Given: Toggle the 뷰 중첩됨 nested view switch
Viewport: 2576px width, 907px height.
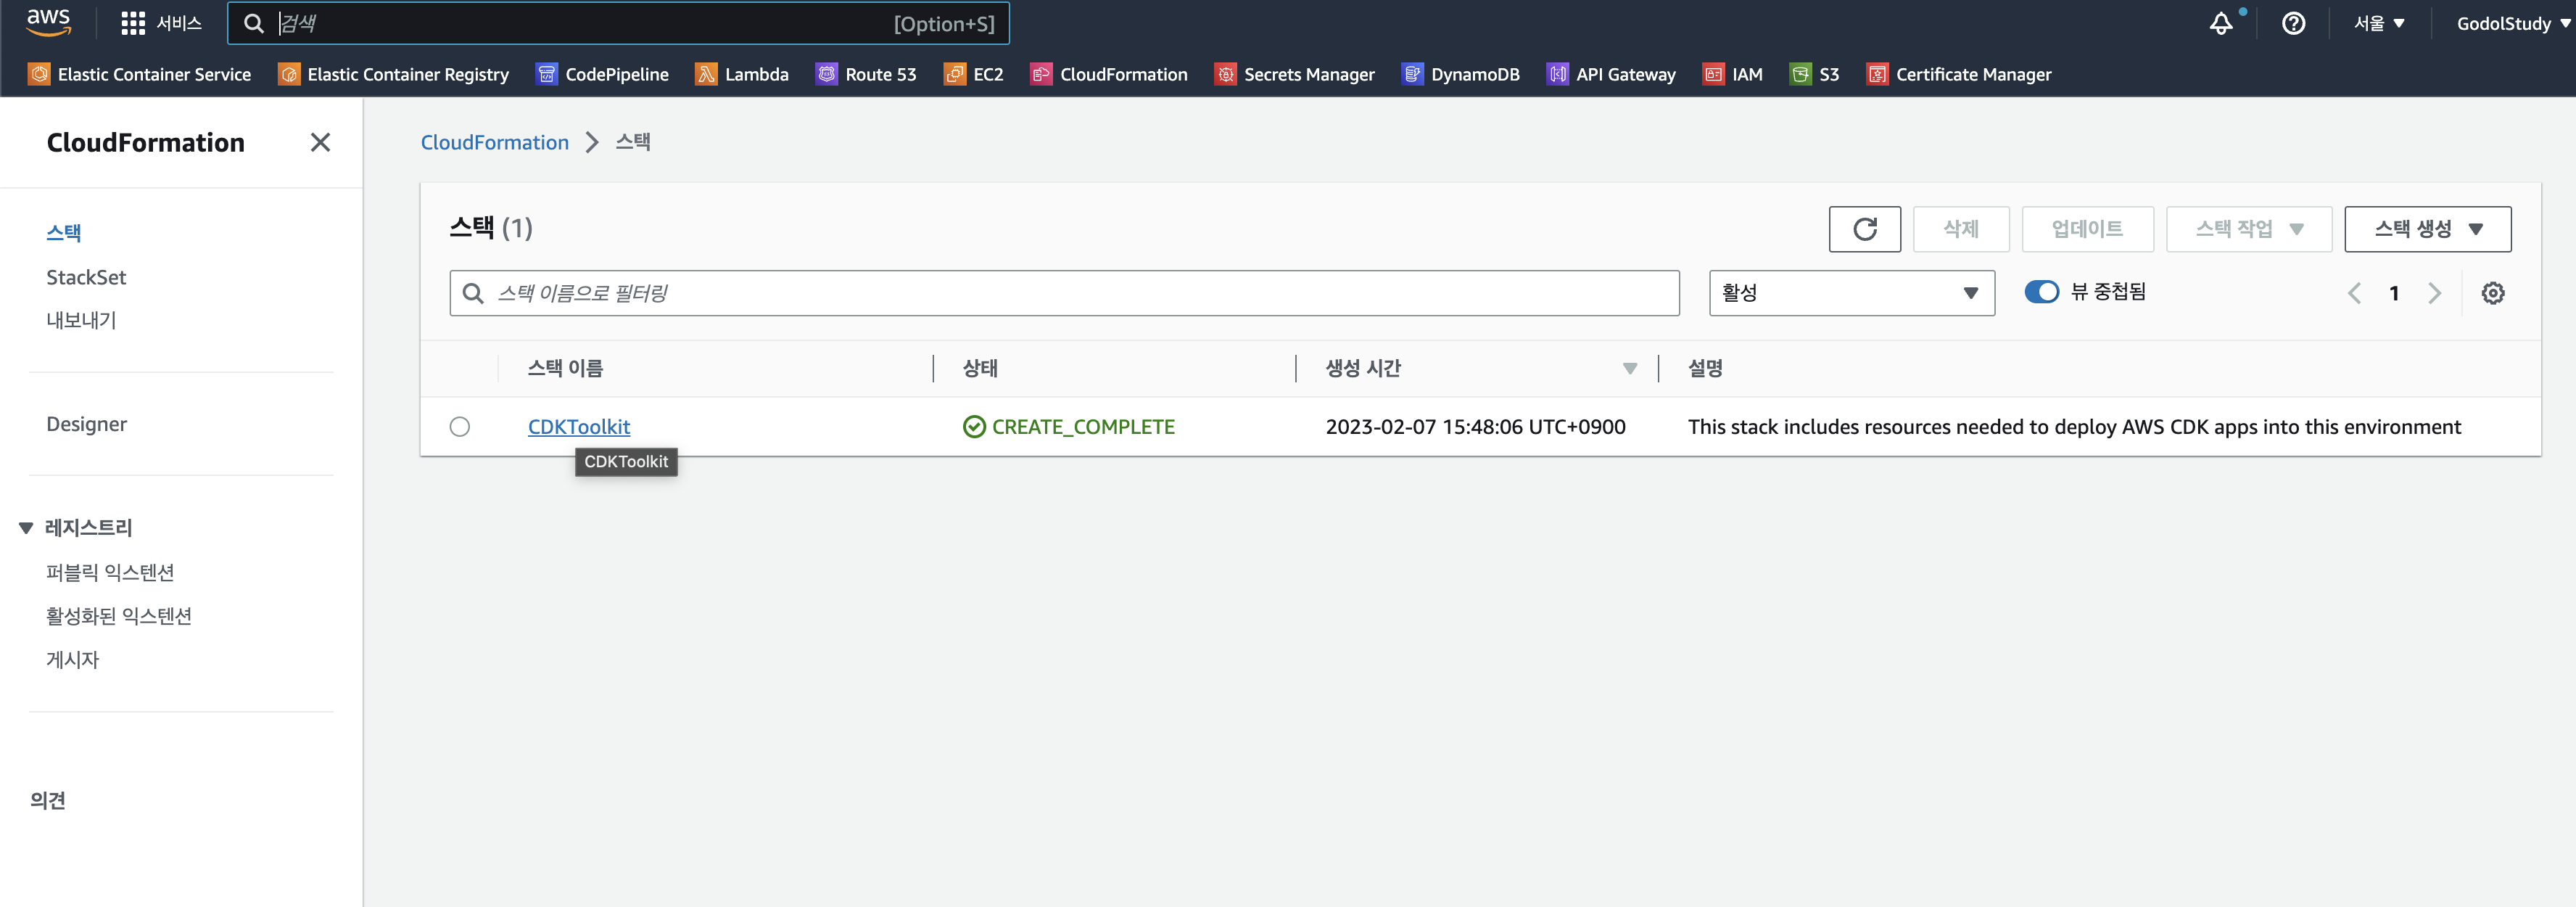Looking at the screenshot, I should click(x=2041, y=292).
